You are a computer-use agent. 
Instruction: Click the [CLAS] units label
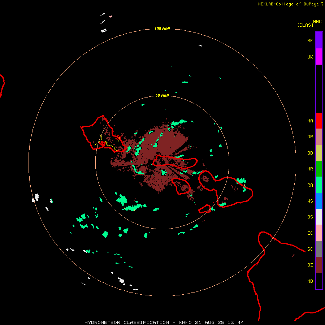click(305, 25)
